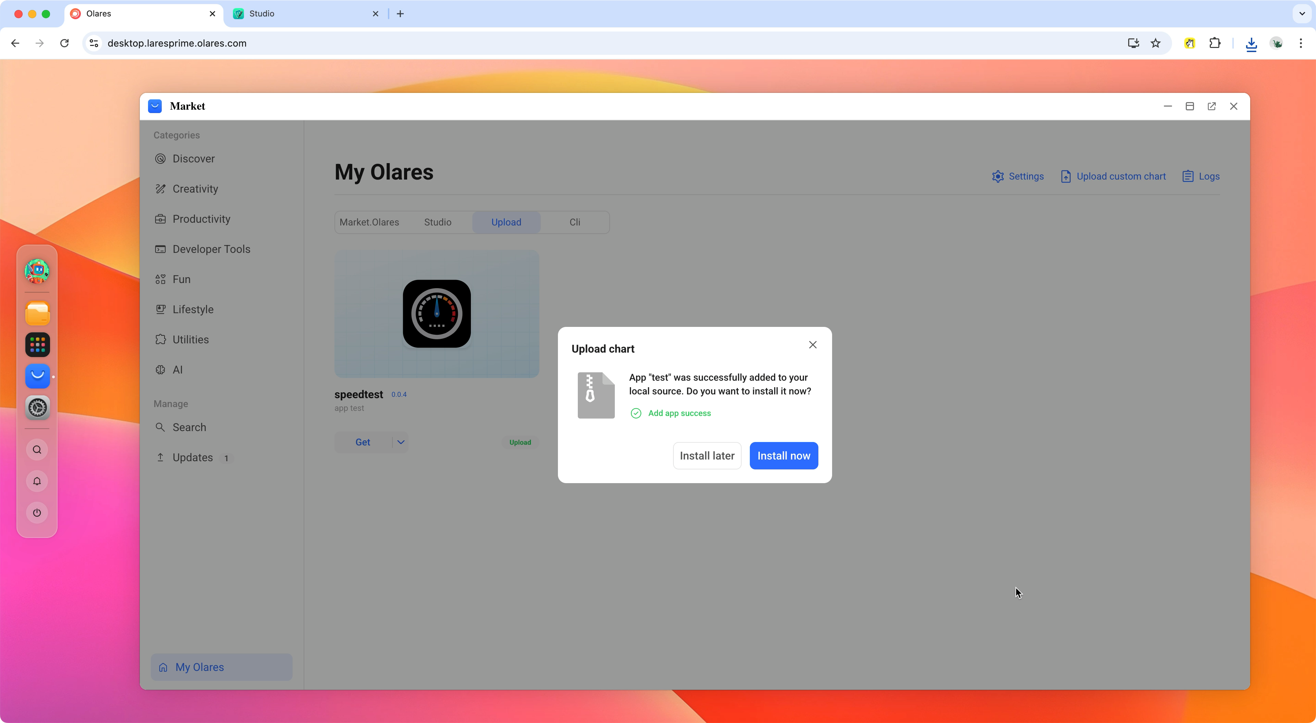Select the AI category in the sidebar
Viewport: 1316px width, 723px height.
tap(176, 369)
